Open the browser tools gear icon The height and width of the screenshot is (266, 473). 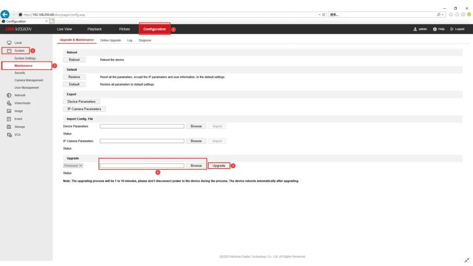[463, 14]
